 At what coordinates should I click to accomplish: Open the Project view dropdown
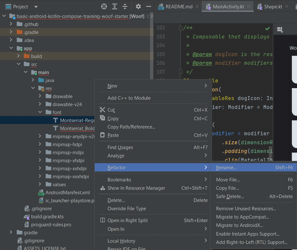[36, 7]
